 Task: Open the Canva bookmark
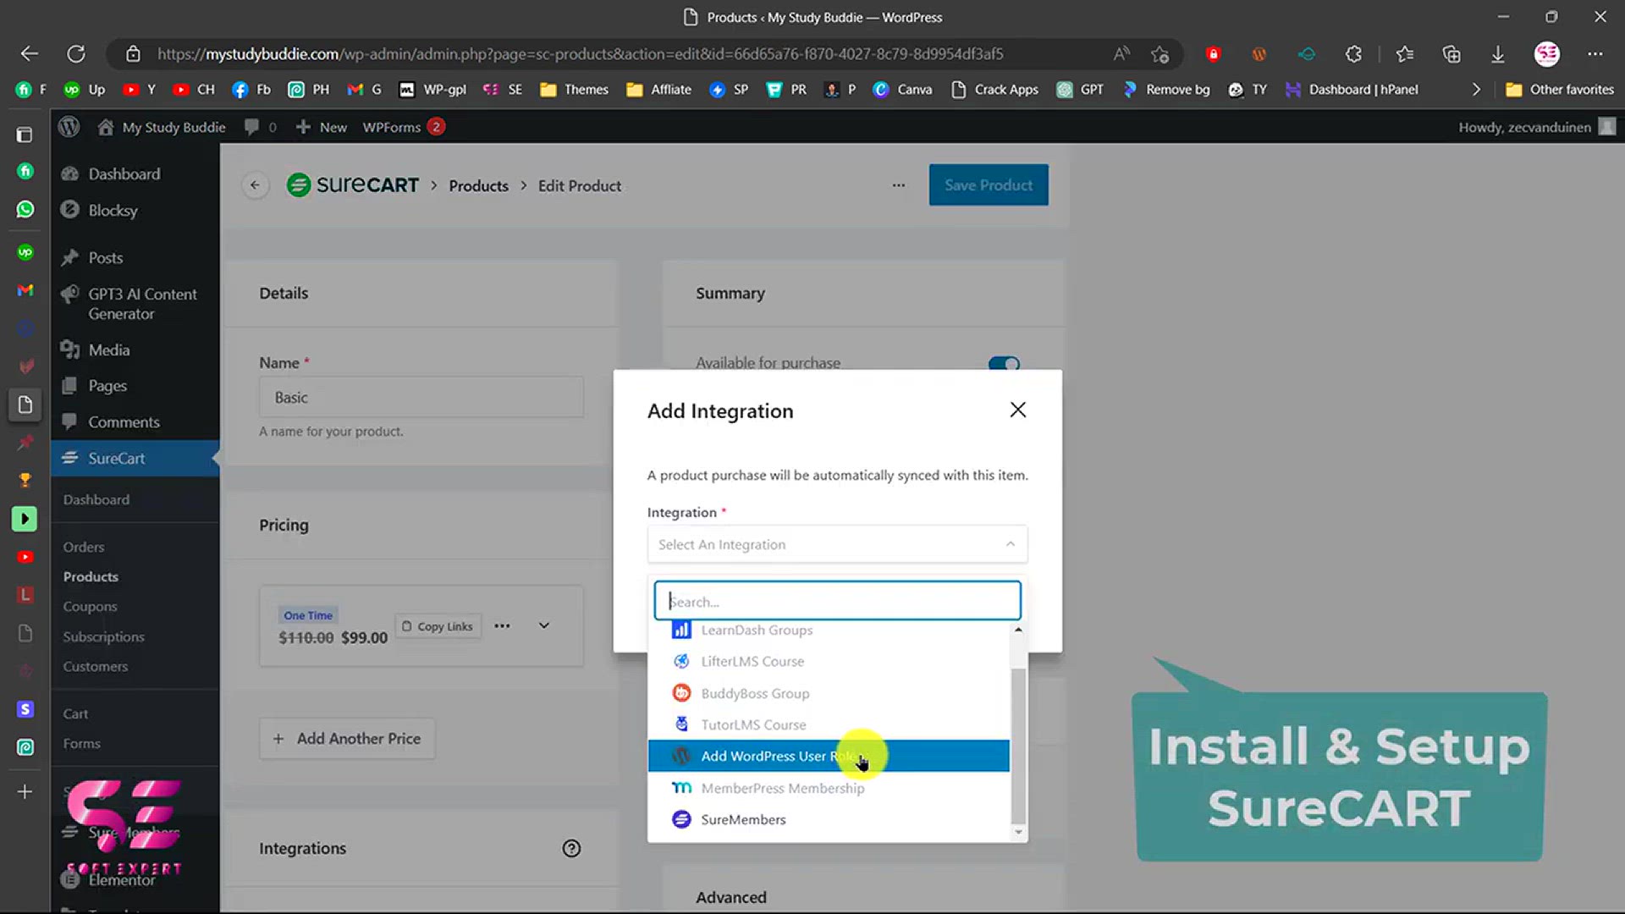(902, 90)
